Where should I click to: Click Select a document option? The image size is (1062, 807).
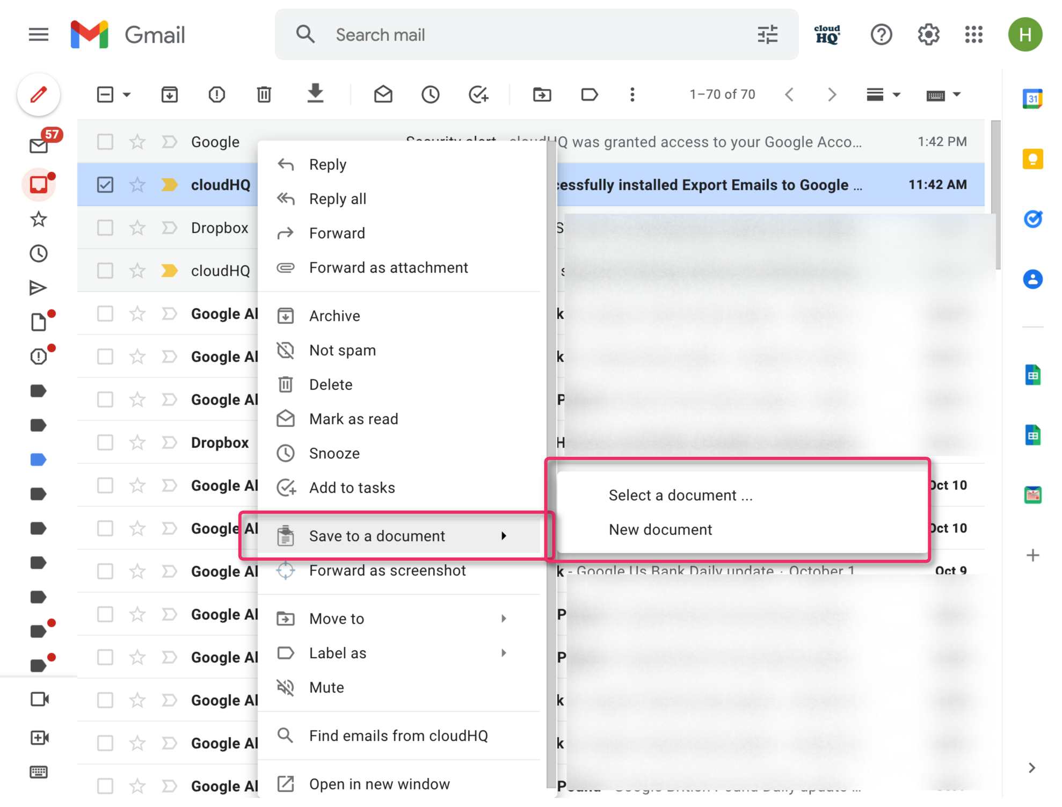pos(743,495)
